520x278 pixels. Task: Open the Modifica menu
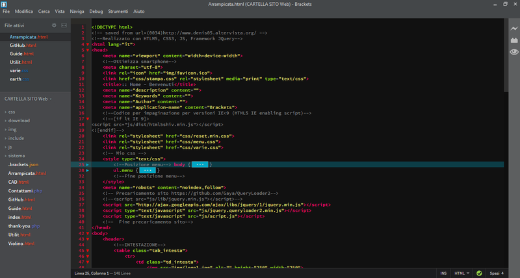click(x=24, y=12)
